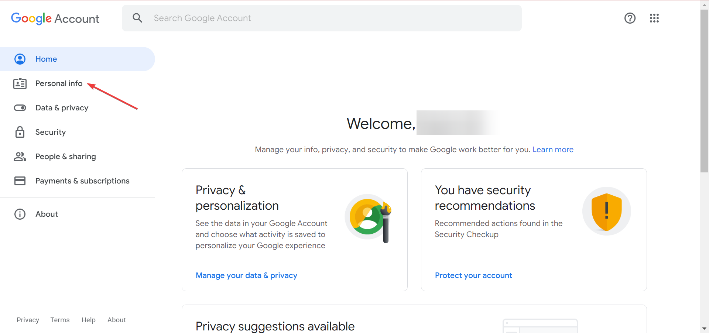Viewport: 709px width, 333px height.
Task: Go to Security in the sidebar
Action: pyautogui.click(x=78, y=132)
